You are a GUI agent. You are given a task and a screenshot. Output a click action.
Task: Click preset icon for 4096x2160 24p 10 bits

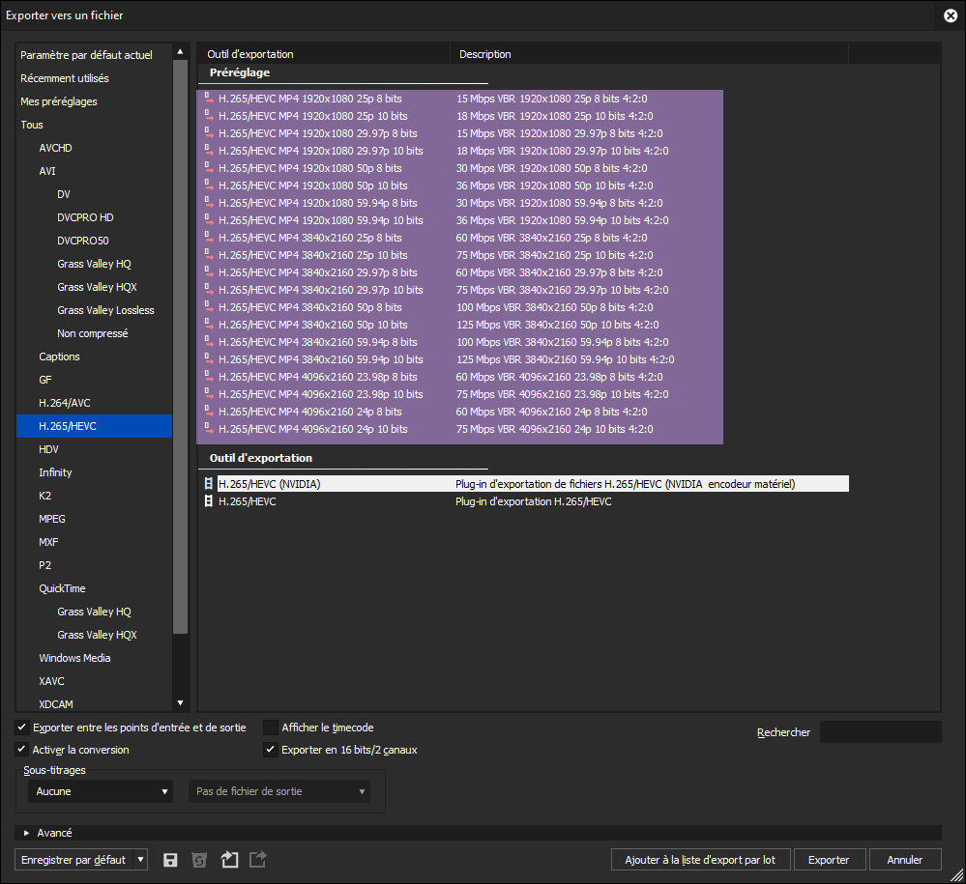pyautogui.click(x=208, y=429)
